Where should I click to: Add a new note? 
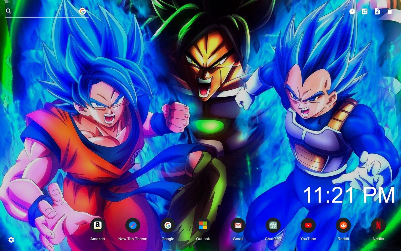(x=377, y=11)
